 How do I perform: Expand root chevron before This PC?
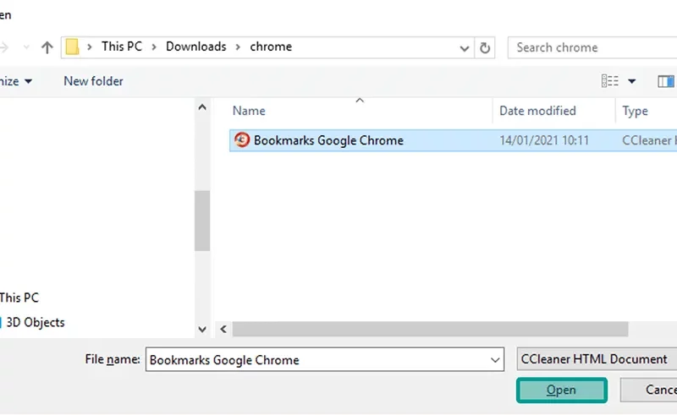click(90, 47)
